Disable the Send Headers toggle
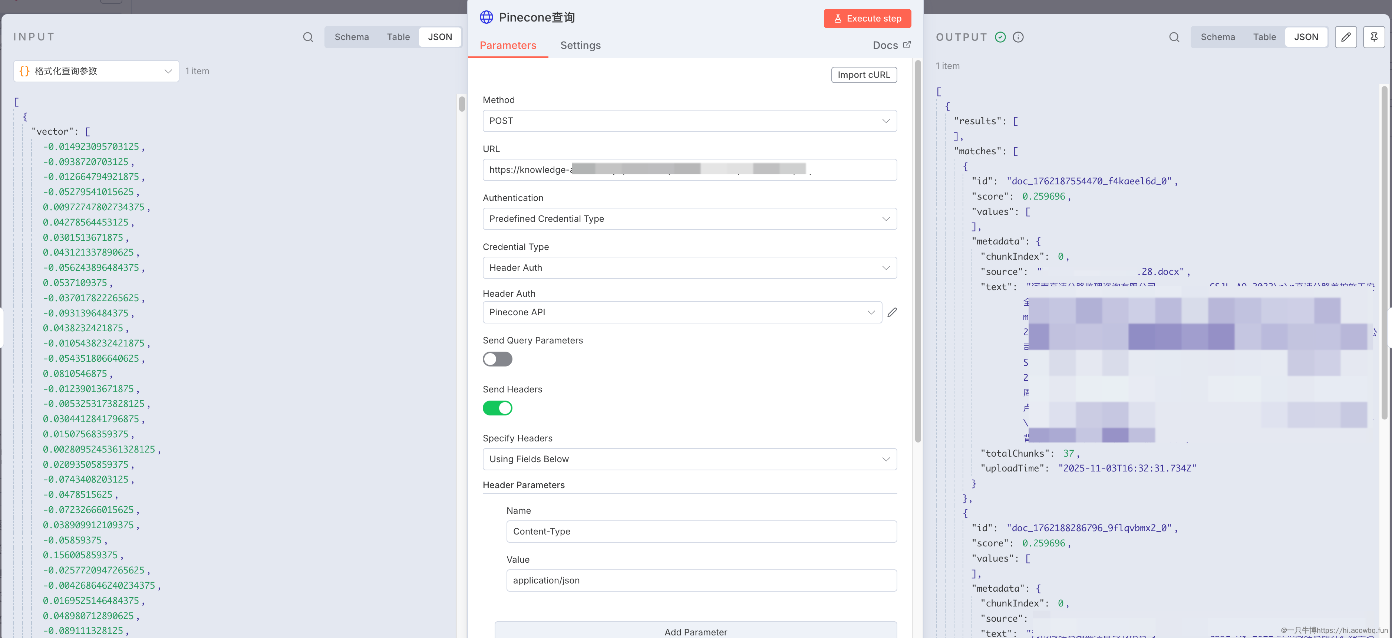 point(497,408)
